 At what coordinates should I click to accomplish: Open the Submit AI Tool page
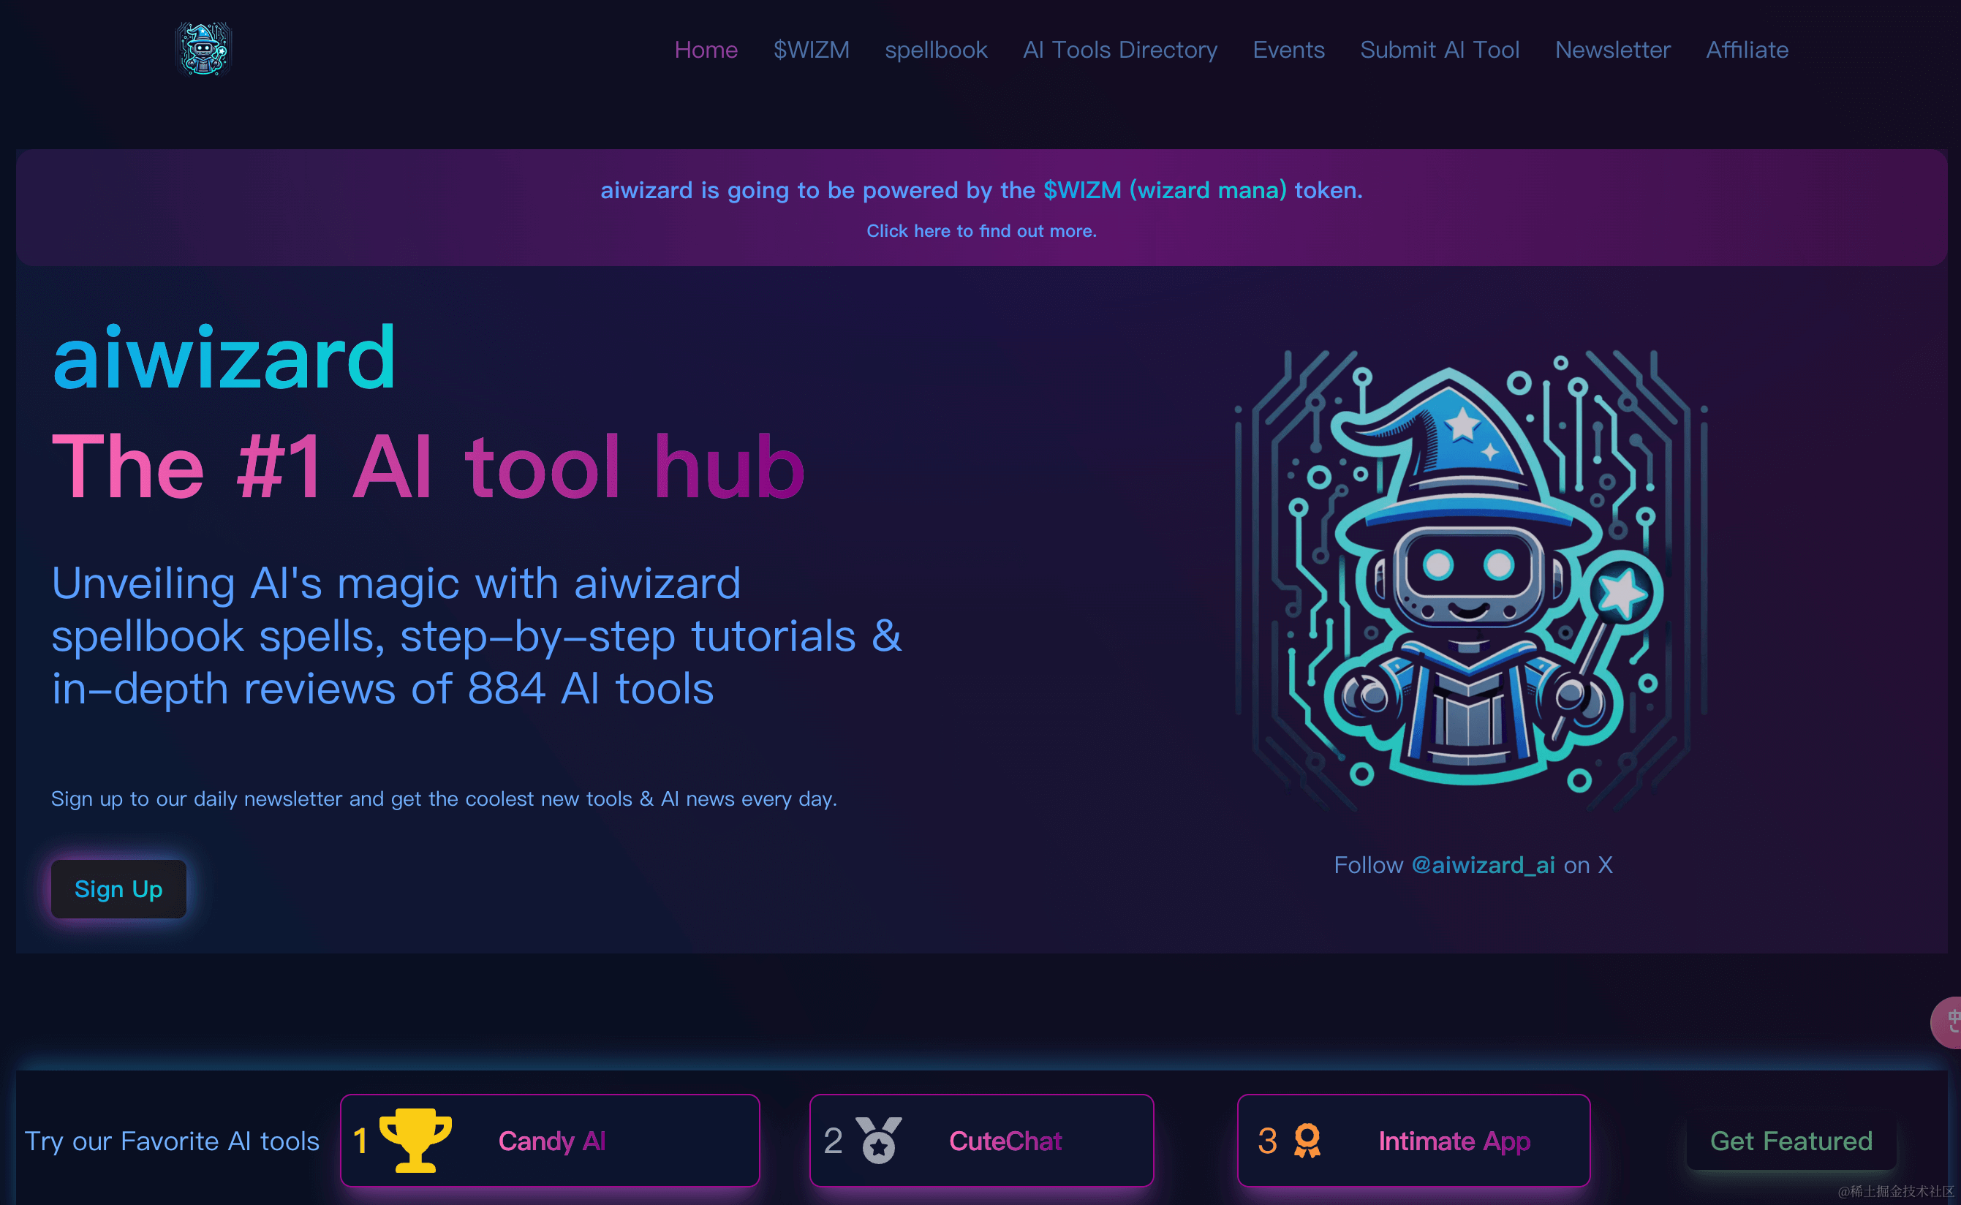[1439, 50]
